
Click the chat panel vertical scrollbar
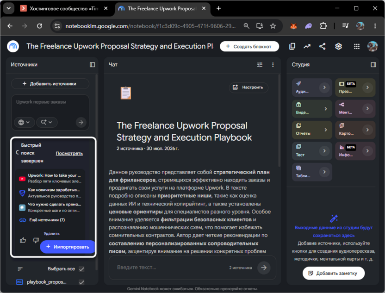click(x=279, y=120)
